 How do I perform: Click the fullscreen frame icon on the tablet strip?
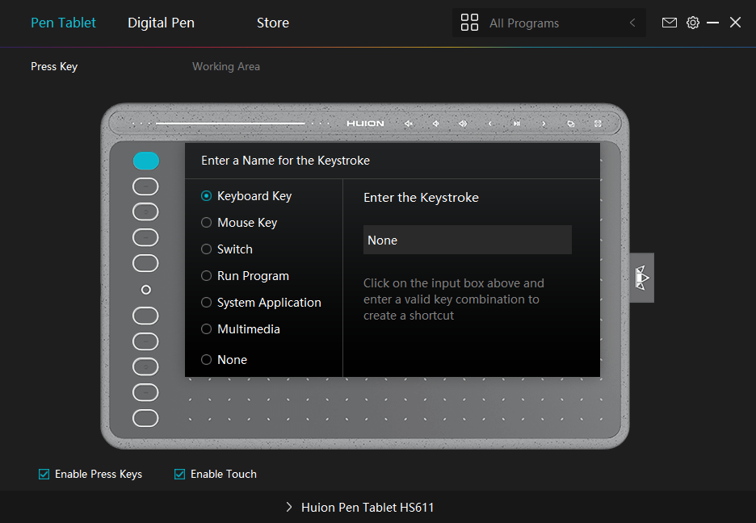point(598,123)
